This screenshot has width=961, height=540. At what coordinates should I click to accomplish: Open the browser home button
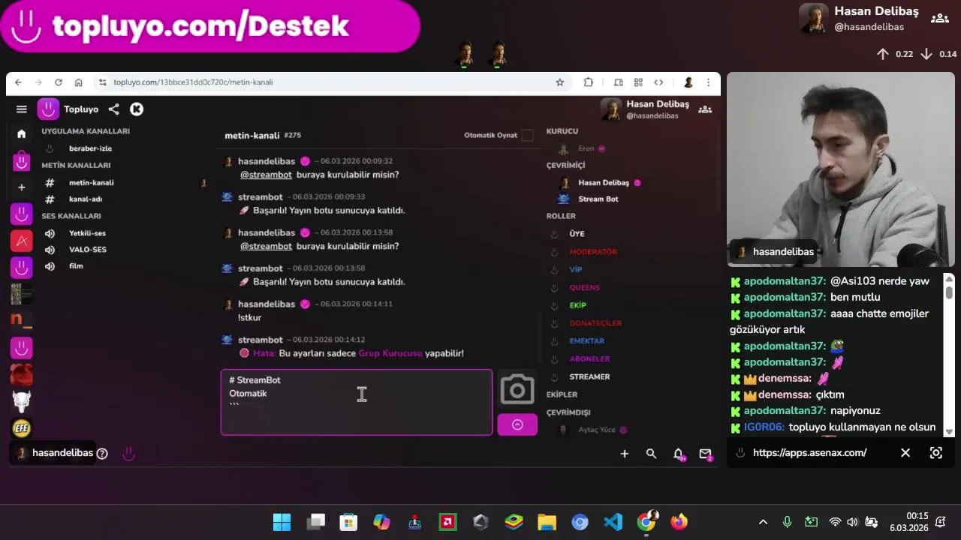click(78, 82)
